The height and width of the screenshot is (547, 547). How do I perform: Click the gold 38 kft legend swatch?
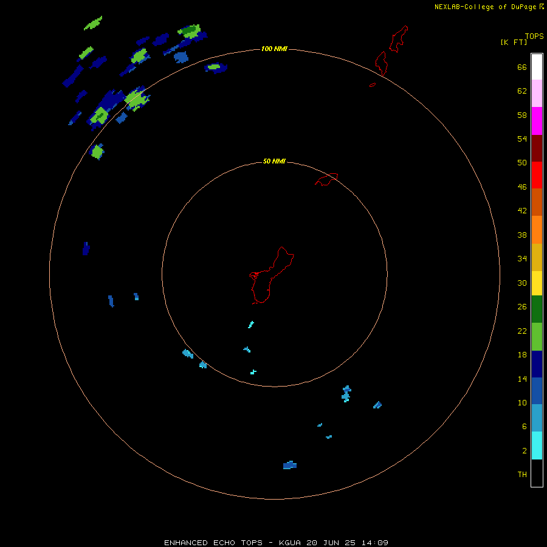(x=537, y=257)
